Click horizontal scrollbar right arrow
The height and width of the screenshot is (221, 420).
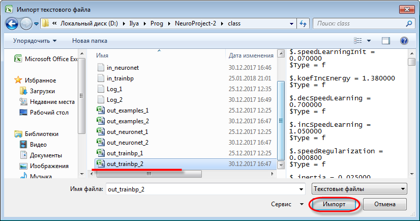(x=273, y=174)
